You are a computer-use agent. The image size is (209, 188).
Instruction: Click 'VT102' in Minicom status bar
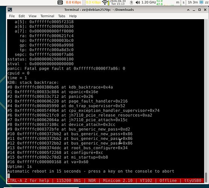[146, 180]
